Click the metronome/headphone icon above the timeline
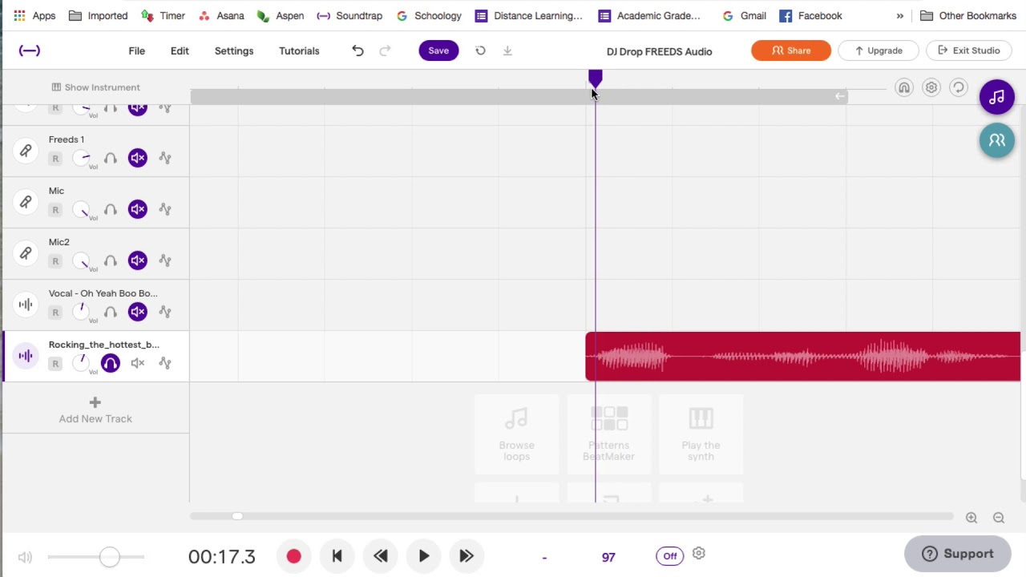This screenshot has width=1026, height=577. (904, 87)
